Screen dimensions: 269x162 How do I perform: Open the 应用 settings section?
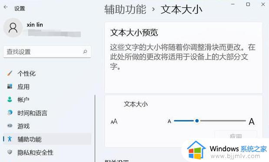[47, 86]
